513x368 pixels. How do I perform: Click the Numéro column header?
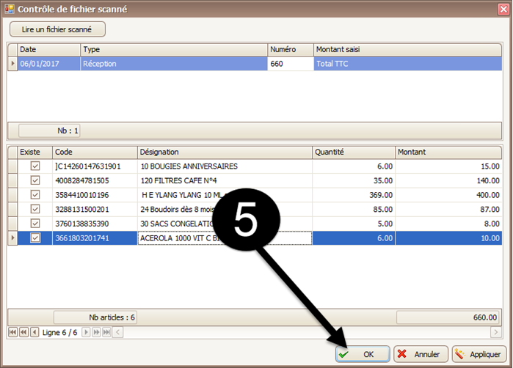coord(291,50)
